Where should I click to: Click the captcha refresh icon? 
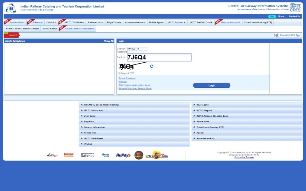coord(152,66)
